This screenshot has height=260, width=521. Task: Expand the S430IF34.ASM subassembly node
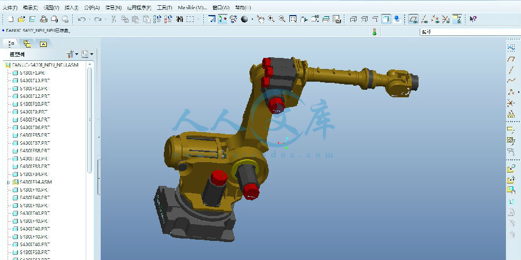pos(8,182)
